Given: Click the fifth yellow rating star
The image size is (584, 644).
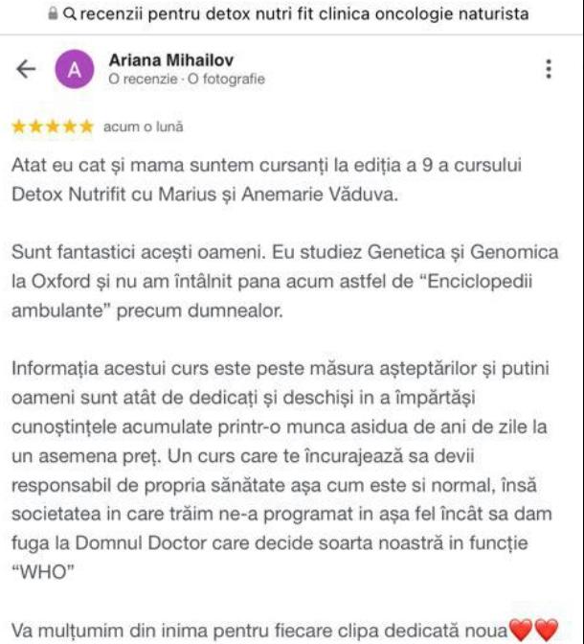Looking at the screenshot, I should coord(86,126).
